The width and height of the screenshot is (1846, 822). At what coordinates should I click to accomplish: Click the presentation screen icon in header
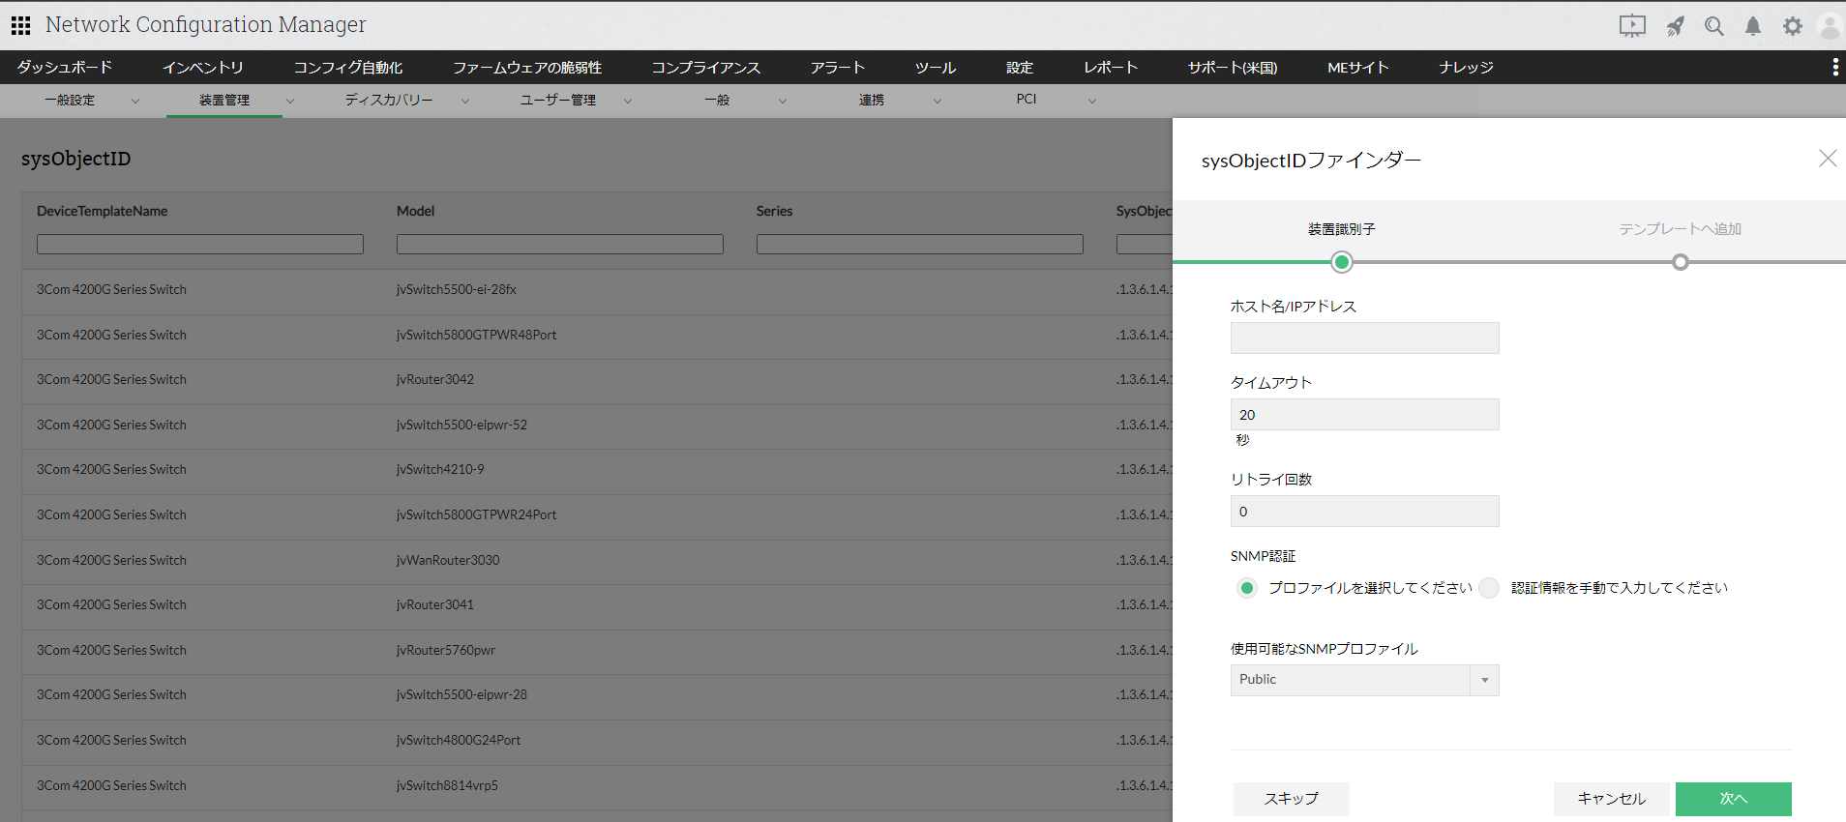(x=1632, y=26)
